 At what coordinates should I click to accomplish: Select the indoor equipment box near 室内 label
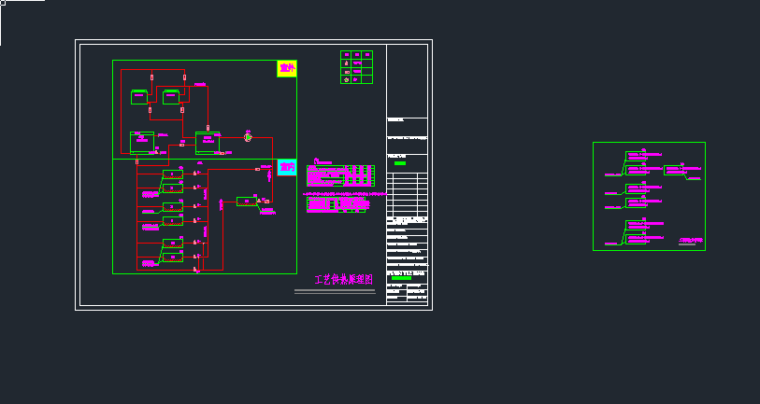[x=246, y=201]
